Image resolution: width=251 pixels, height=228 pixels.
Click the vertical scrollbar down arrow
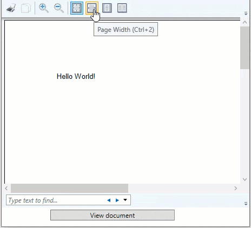pyautogui.click(x=245, y=179)
